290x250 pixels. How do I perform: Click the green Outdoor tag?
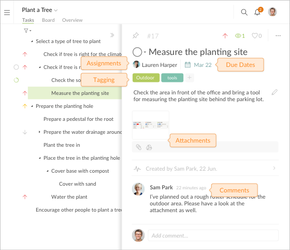click(x=146, y=78)
